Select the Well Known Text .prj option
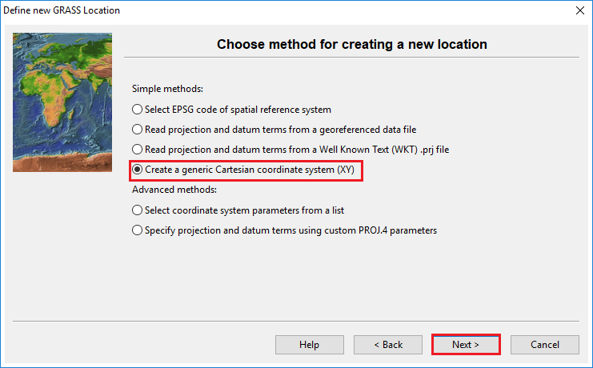The height and width of the screenshot is (368, 593). tap(138, 150)
